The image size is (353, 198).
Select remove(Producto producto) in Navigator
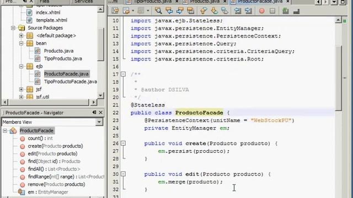pyautogui.click(x=56, y=184)
